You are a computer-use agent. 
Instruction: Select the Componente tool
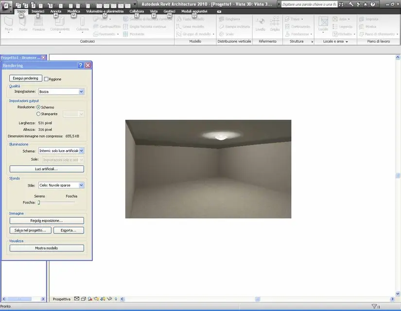(x=60, y=25)
